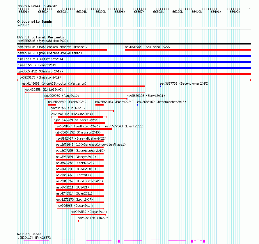Screen dimensions: 259x244
Task: Select nsv4748314 (Quan2021) variant label
Action: point(74,193)
